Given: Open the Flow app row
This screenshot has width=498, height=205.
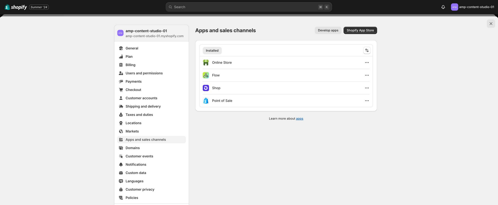Looking at the screenshot, I should (286, 75).
